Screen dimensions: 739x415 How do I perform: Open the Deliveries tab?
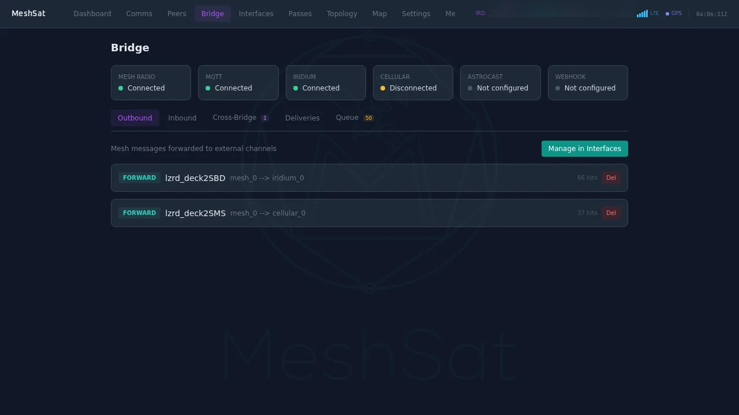tap(302, 118)
